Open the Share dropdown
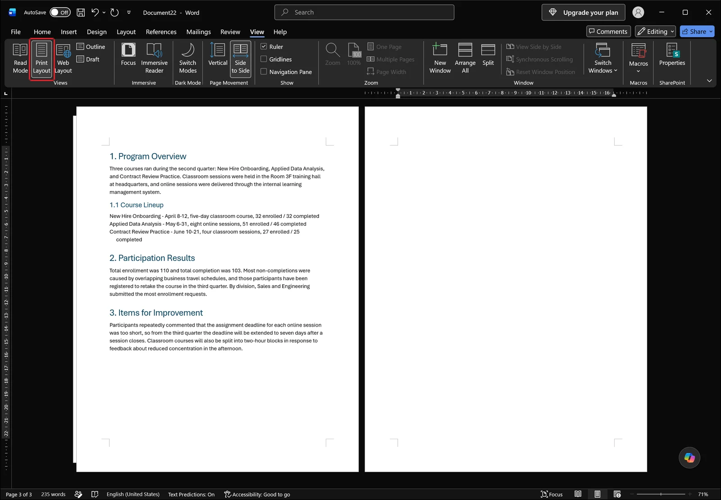The image size is (721, 500). [711, 32]
